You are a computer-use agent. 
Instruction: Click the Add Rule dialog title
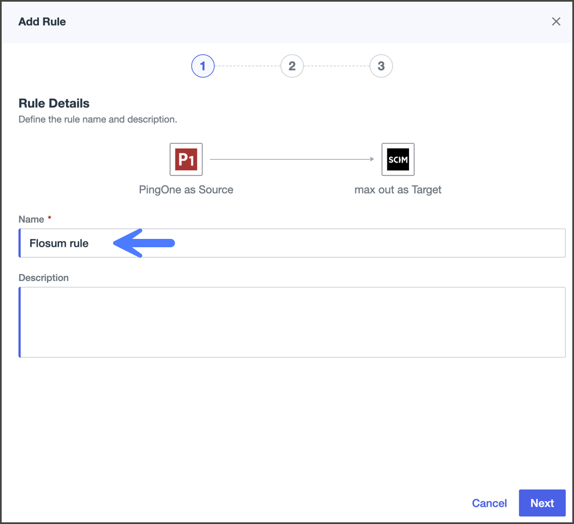coord(42,22)
